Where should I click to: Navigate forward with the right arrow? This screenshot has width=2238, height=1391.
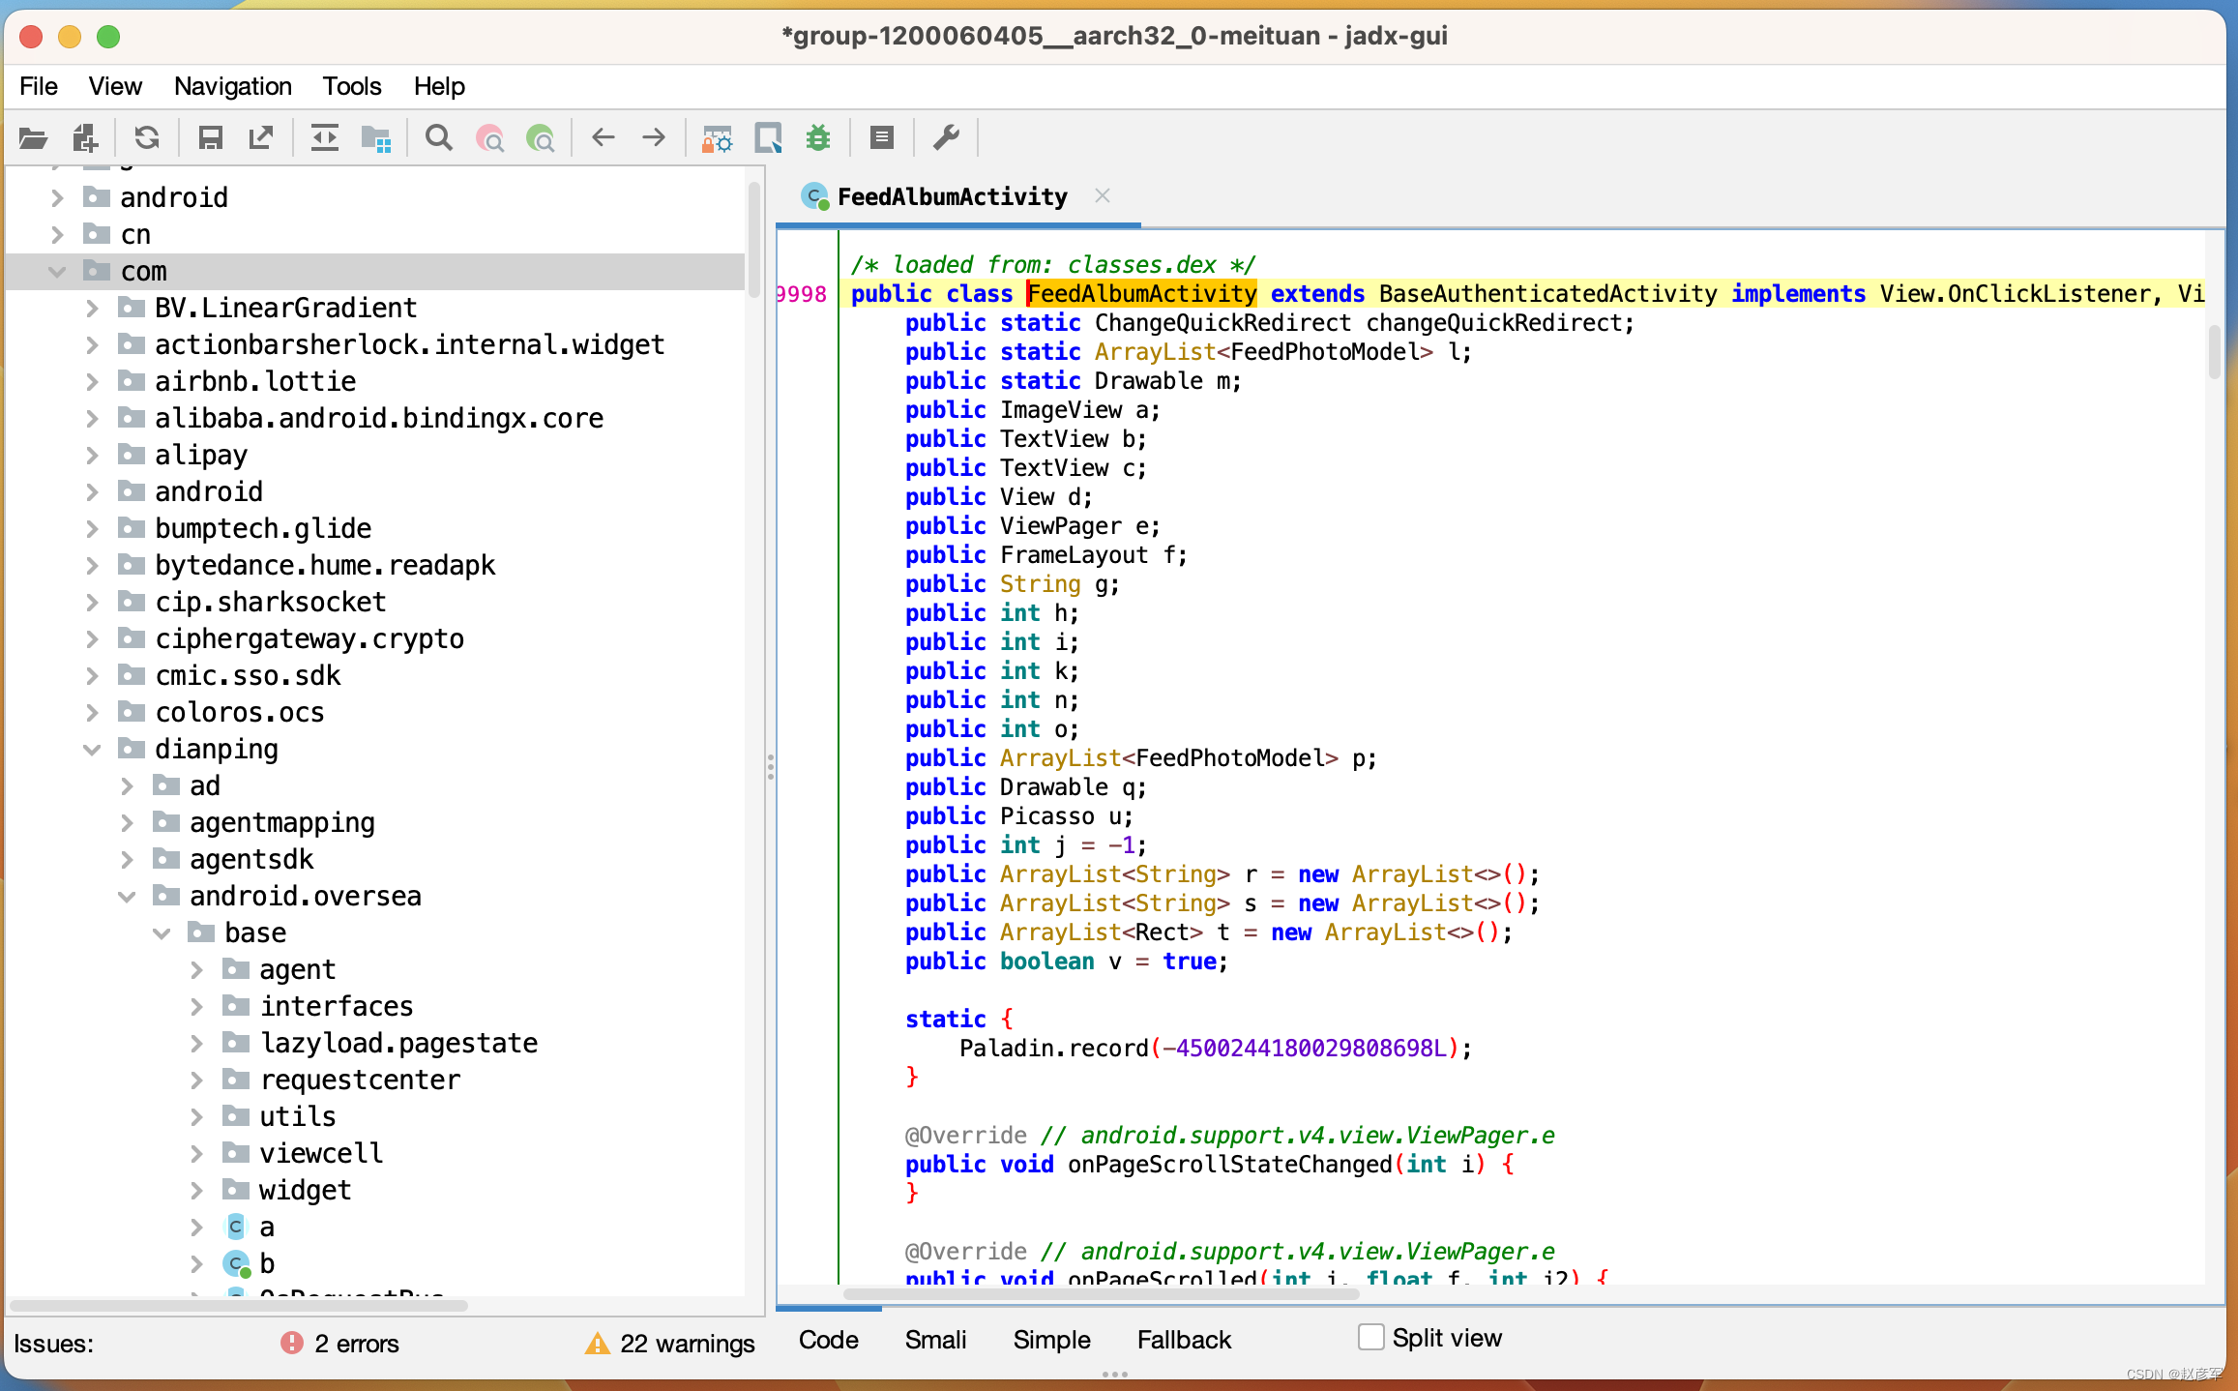coord(654,138)
